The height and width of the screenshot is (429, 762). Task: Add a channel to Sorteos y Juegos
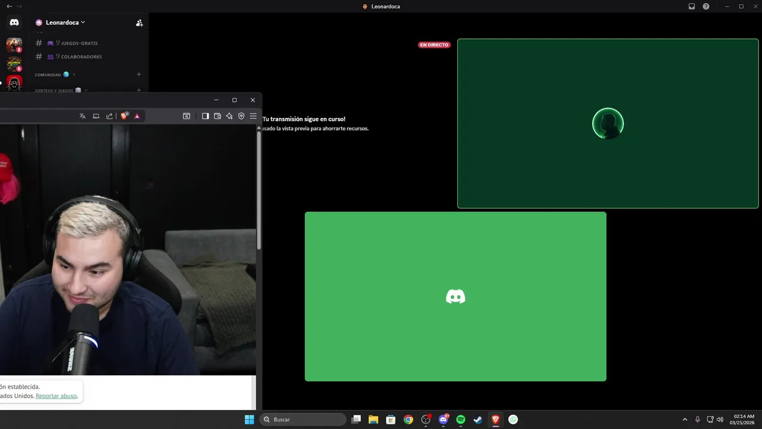[139, 91]
